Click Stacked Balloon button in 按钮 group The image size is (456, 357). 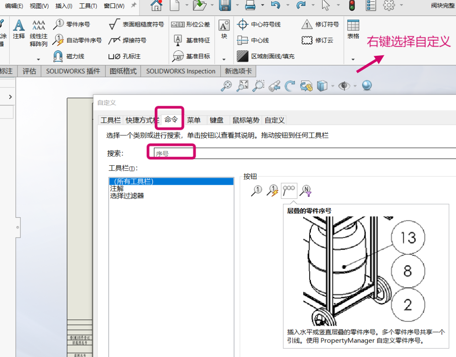(x=289, y=191)
